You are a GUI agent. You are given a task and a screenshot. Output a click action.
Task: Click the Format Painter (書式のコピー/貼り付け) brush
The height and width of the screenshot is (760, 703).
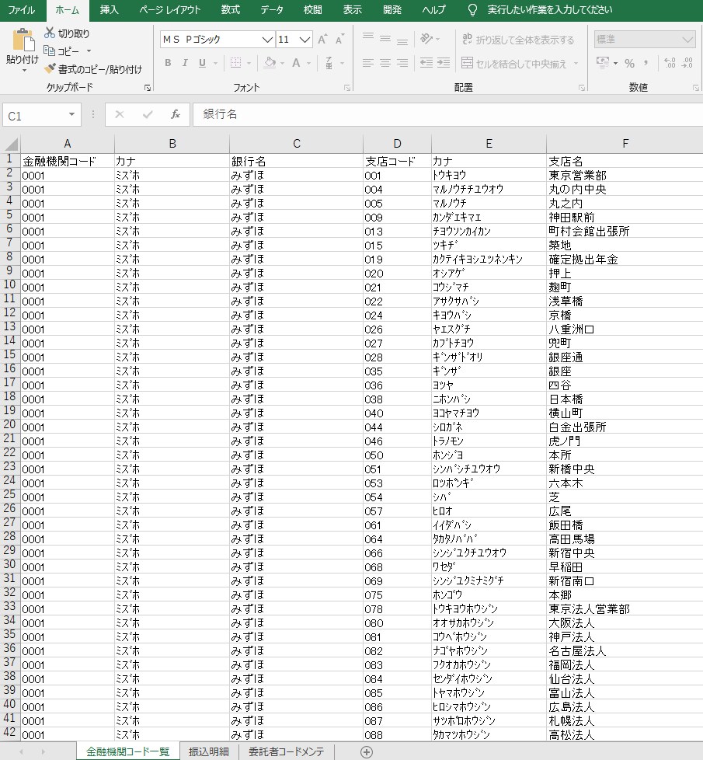click(x=50, y=69)
